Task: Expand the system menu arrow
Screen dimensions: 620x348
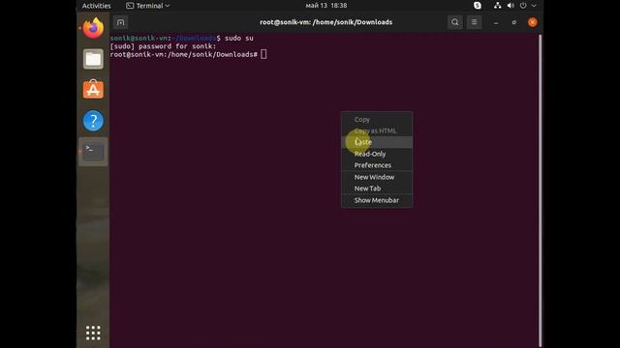Action: pyautogui.click(x=534, y=6)
